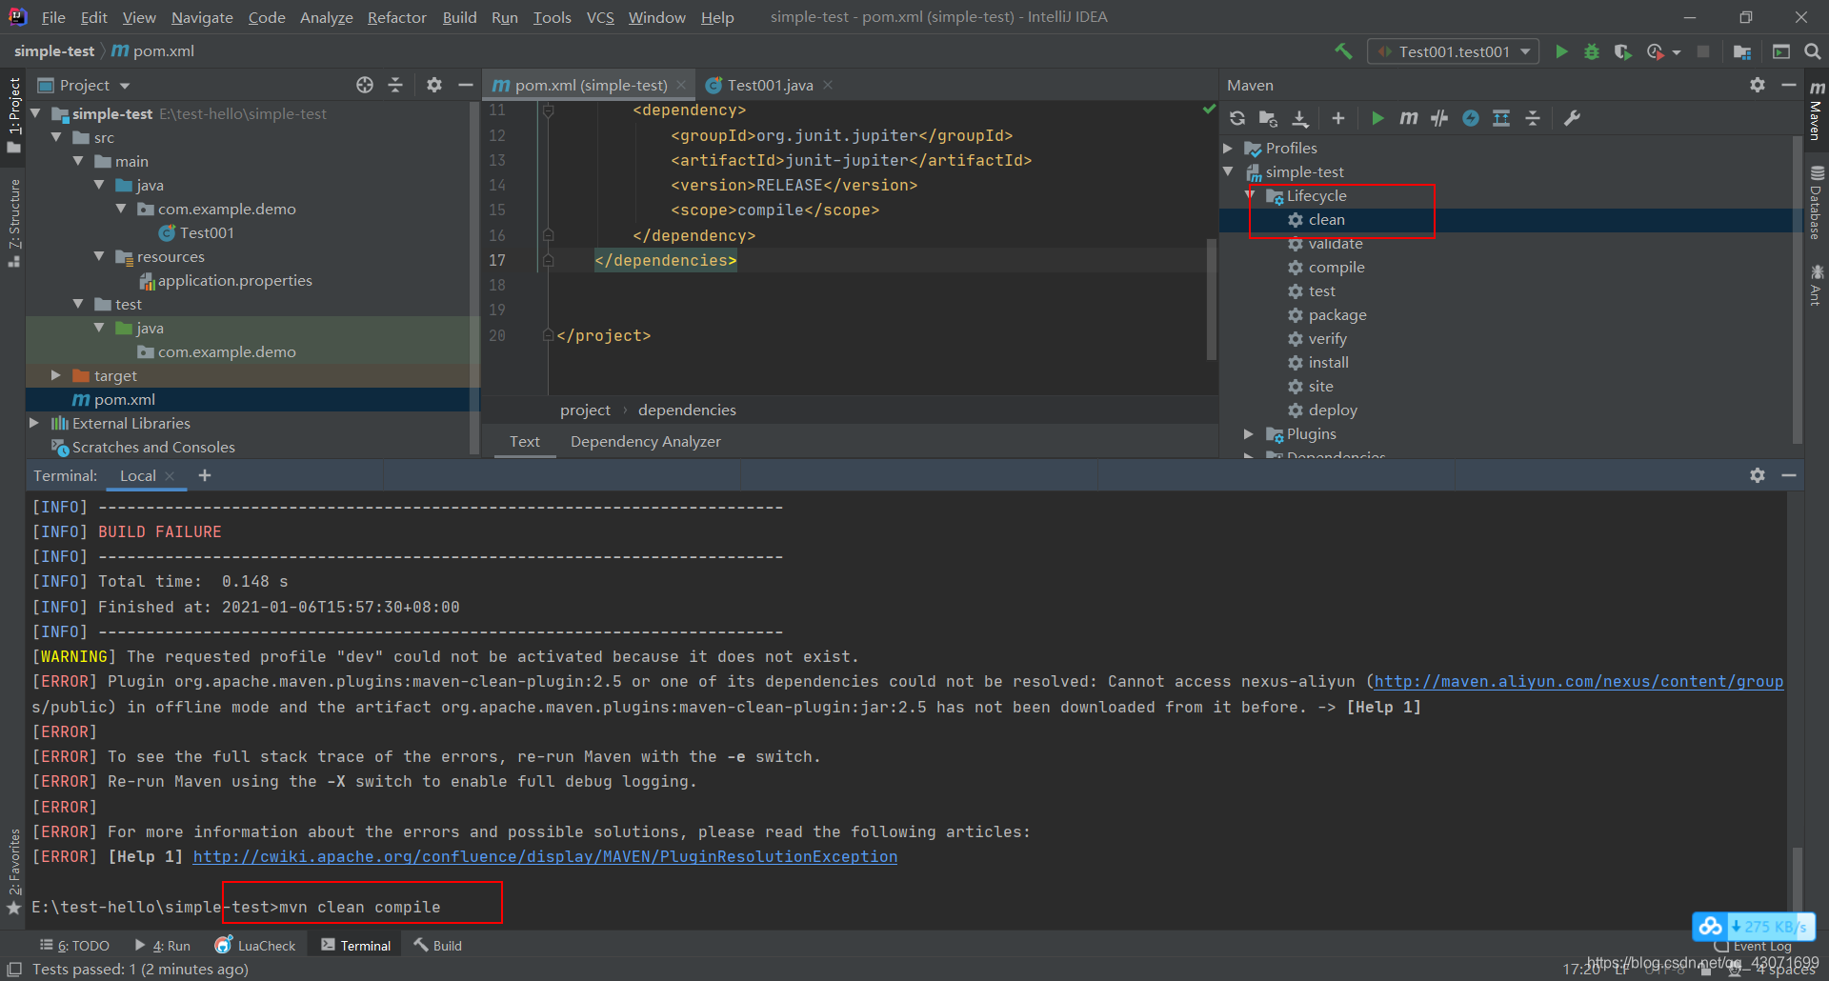Run Test001 with coverage shield icon
This screenshot has height=981, width=1829.
1623,50
